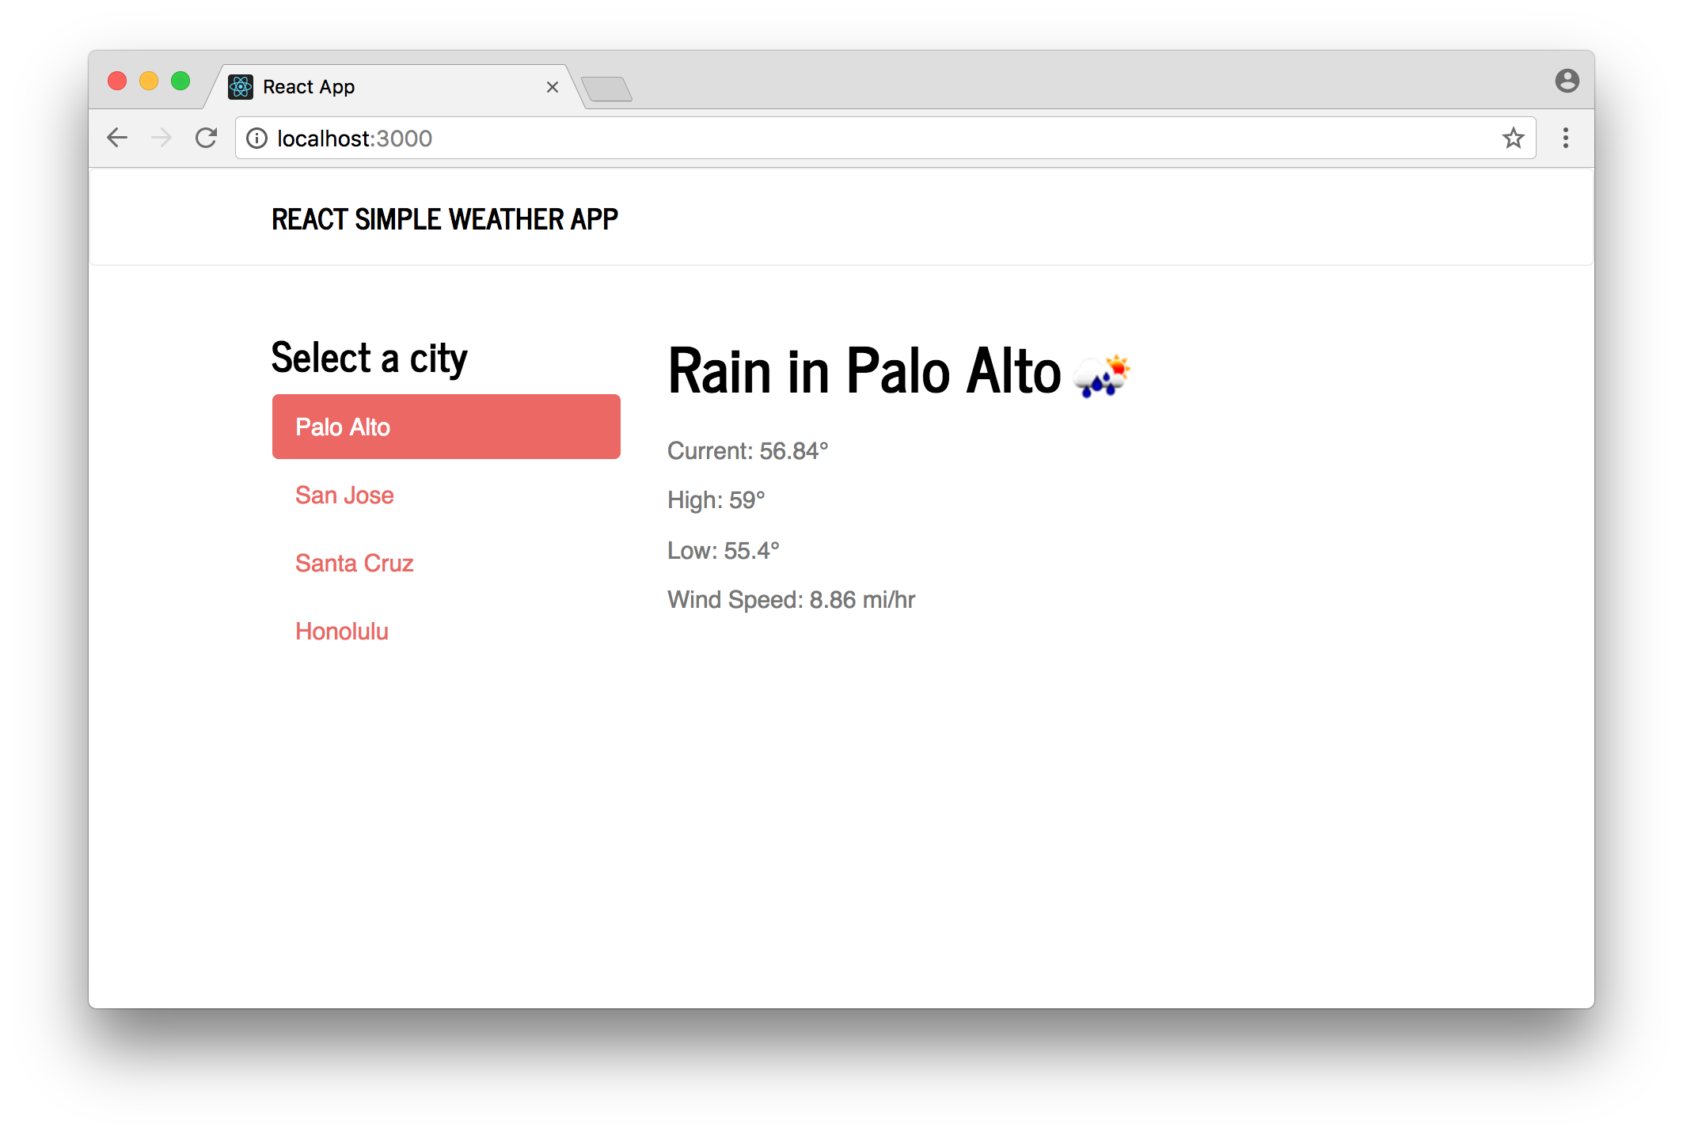Screen dimensions: 1683x1135
Task: Close the React App tab
Action: (553, 87)
